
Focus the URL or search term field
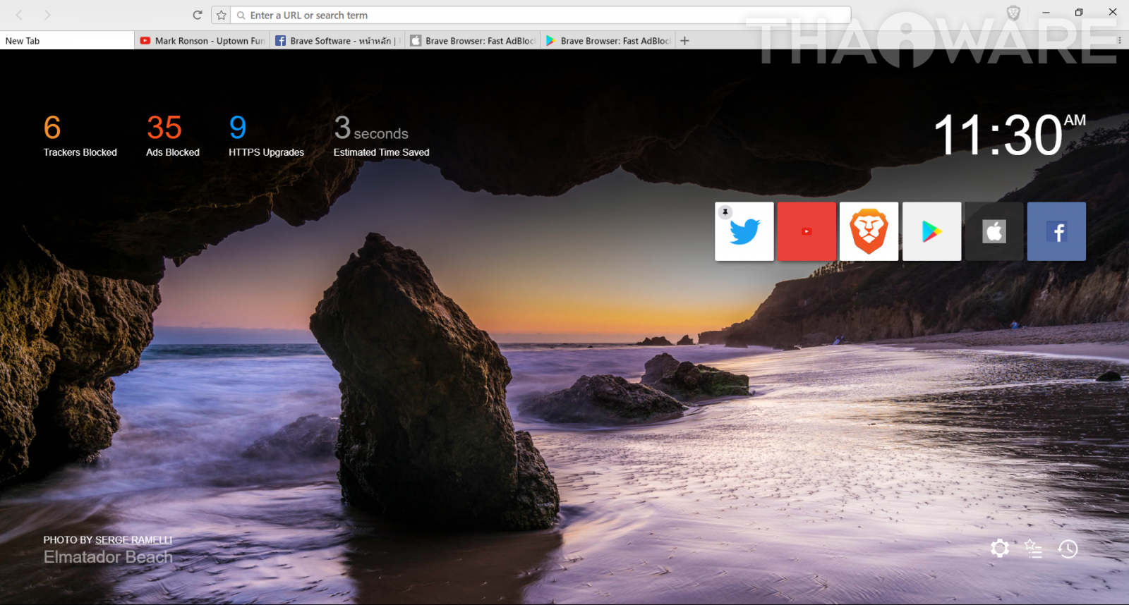tap(541, 15)
